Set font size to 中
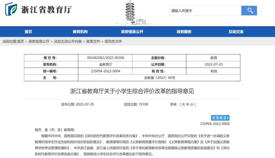The height and width of the screenshot is (158, 275). pos(188,104)
